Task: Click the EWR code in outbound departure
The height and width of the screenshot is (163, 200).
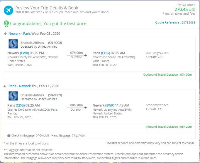Action: [25, 53]
